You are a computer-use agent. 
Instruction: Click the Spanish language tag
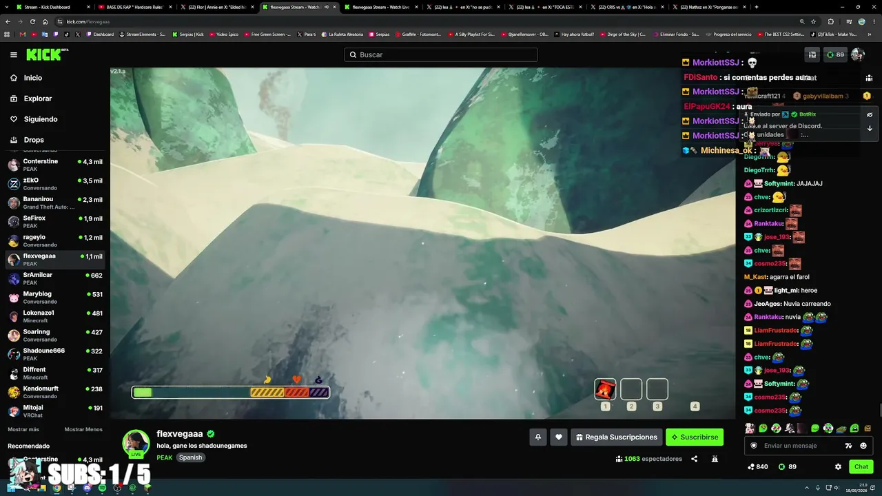(191, 457)
